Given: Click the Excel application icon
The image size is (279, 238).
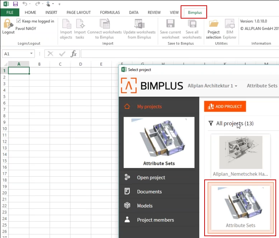Looking at the screenshot, I should click(6, 4).
